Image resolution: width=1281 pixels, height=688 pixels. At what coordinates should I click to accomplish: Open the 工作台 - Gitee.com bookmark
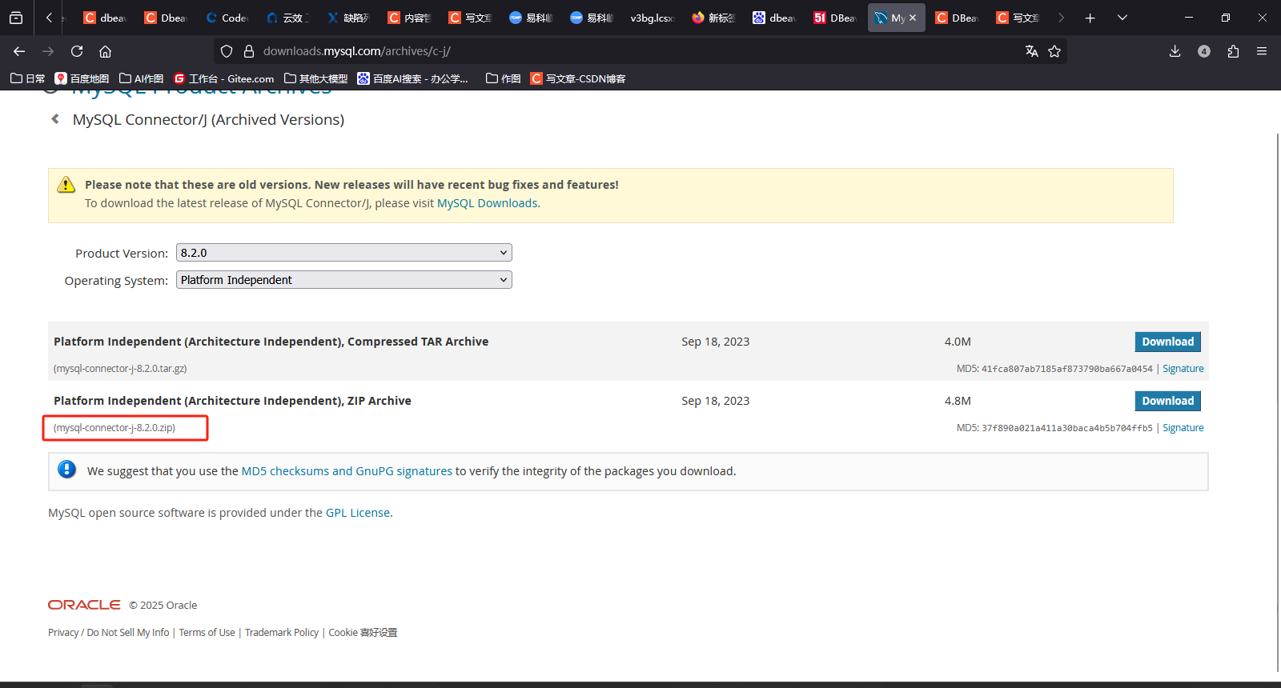(224, 78)
